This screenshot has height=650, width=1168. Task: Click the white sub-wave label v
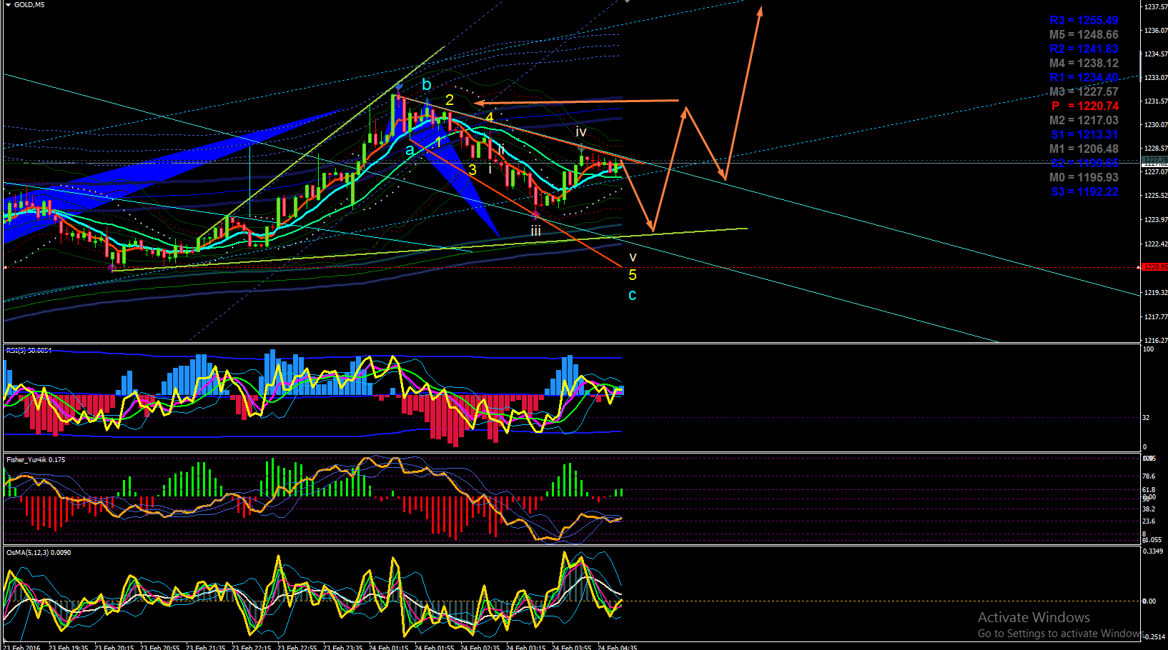[x=633, y=257]
